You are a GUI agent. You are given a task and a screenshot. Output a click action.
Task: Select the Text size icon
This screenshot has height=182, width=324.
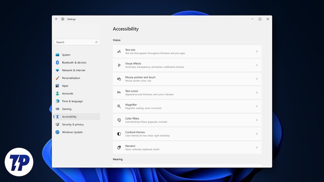tap(119, 51)
